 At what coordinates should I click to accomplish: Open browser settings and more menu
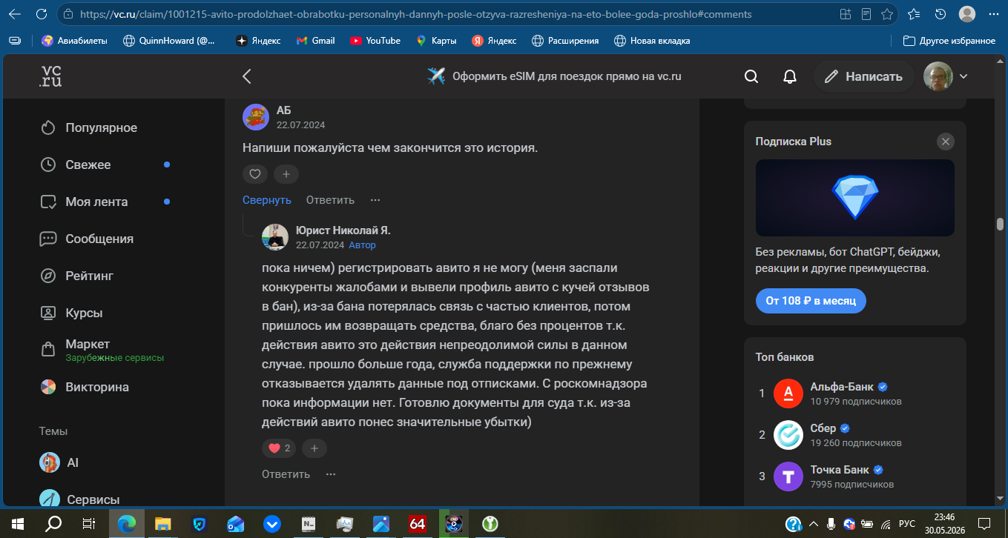click(994, 14)
